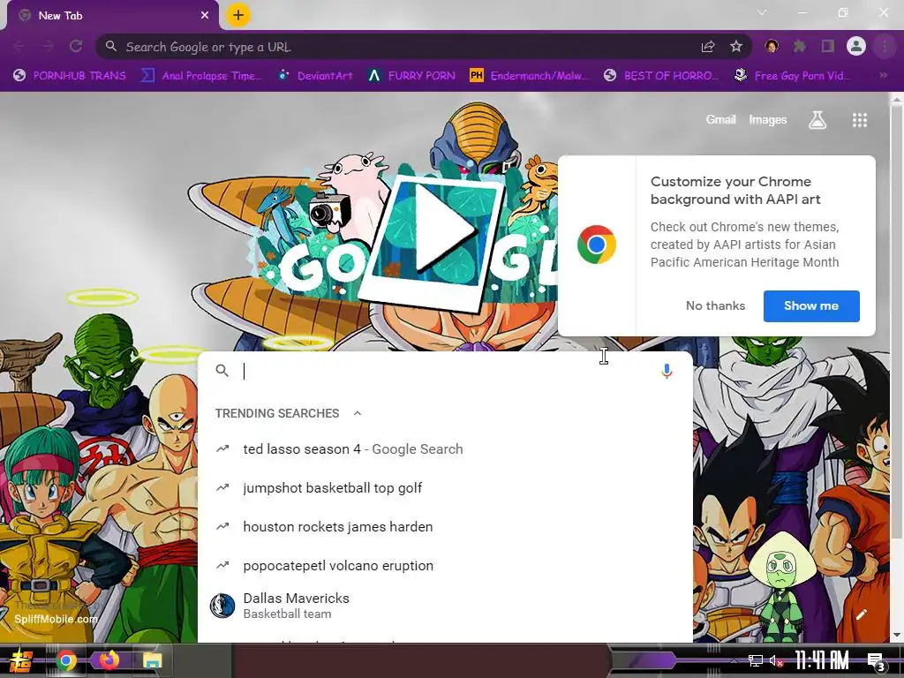Customize this page with pencil icon
Image resolution: width=904 pixels, height=678 pixels.
[862, 614]
